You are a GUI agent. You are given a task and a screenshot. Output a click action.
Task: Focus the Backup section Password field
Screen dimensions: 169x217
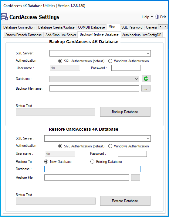(126, 68)
